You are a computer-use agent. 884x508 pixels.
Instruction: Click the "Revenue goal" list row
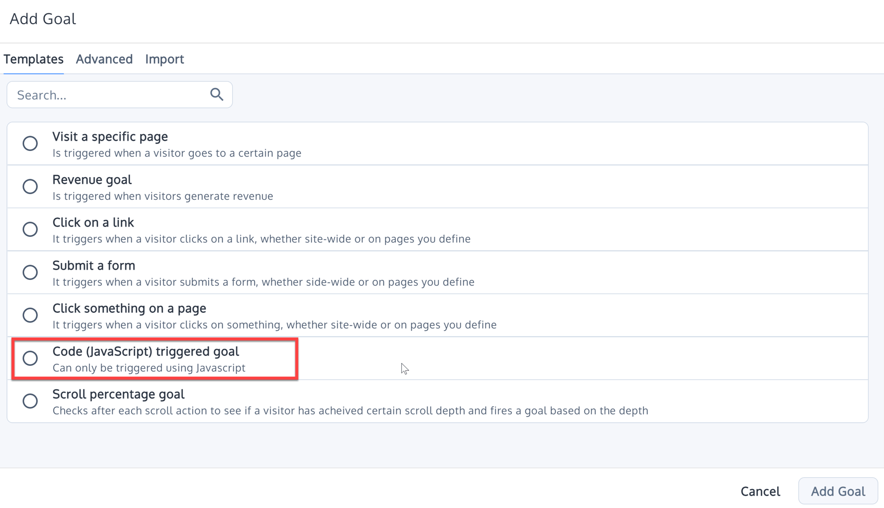coord(360,186)
